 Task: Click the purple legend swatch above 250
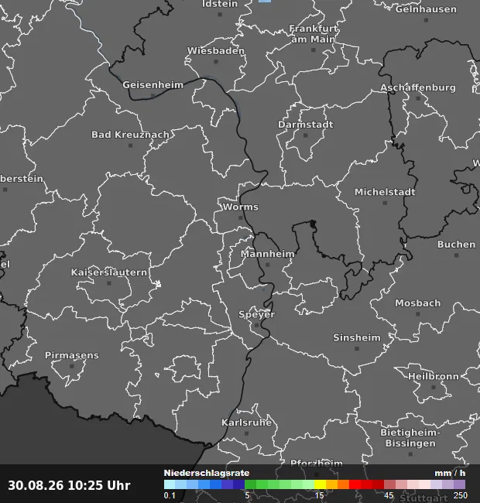pyautogui.click(x=459, y=484)
